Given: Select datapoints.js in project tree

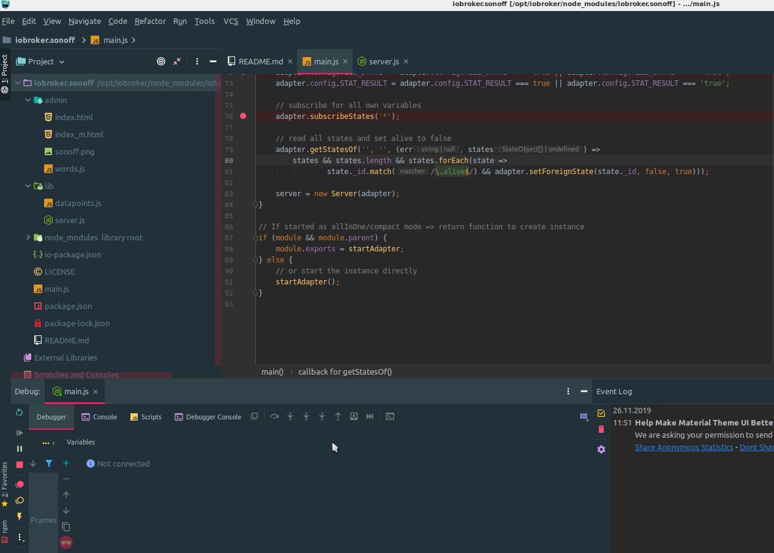Looking at the screenshot, I should (x=73, y=203).
